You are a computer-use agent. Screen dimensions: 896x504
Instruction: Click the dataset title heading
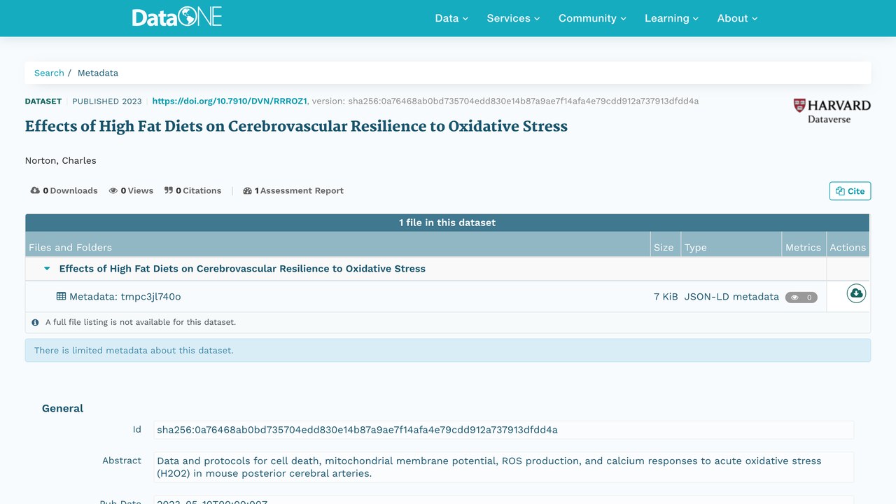296,126
